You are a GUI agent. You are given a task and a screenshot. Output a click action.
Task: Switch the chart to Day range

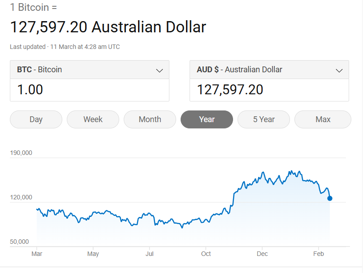[36, 119]
